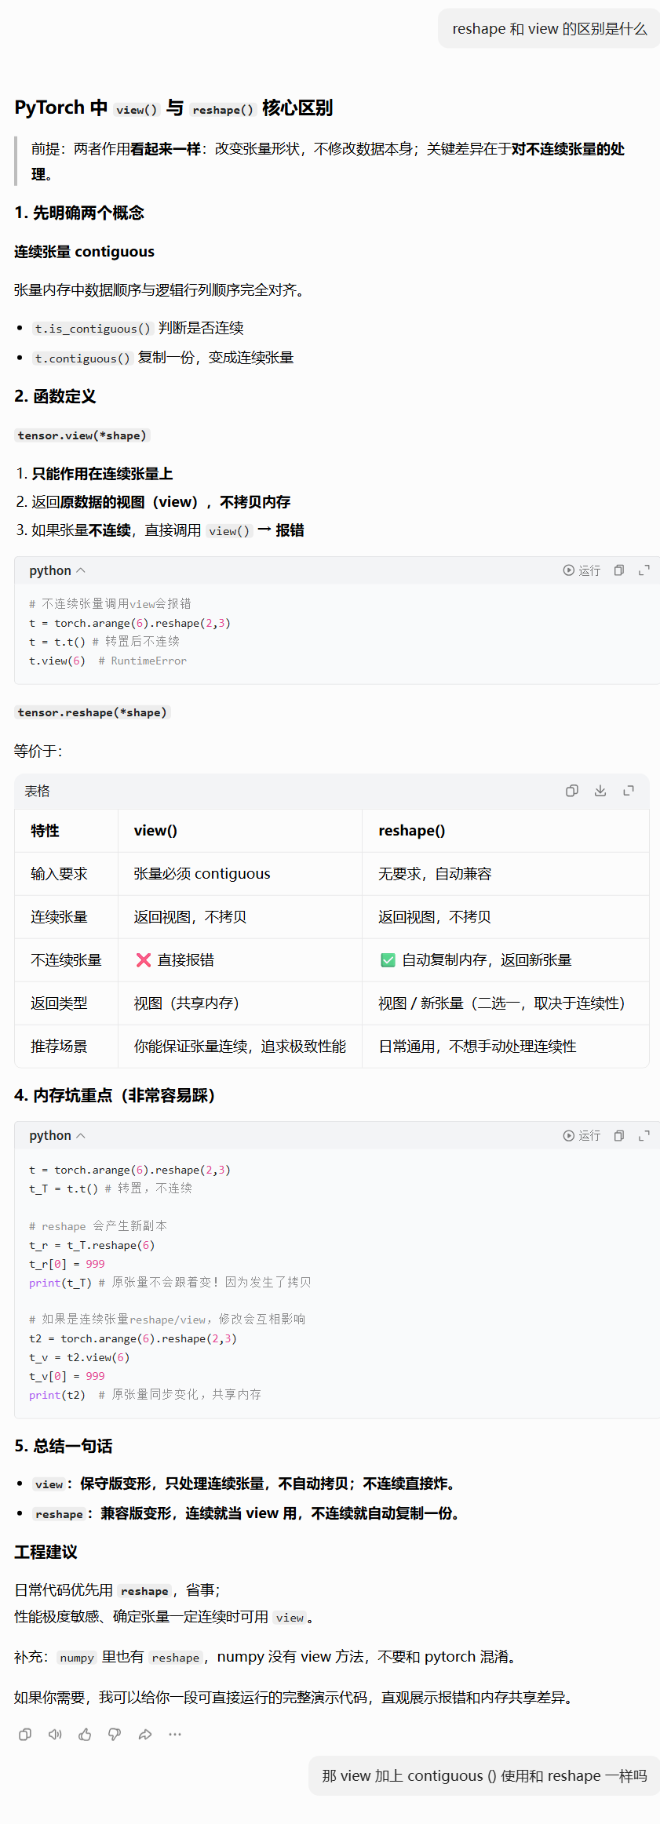This screenshot has height=1824, width=660.
Task: Share the assistant answer
Action: tap(145, 1735)
